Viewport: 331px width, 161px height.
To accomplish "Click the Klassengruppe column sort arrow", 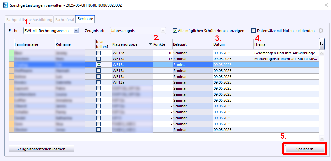I will (150, 44).
